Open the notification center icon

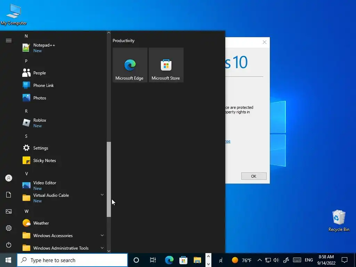coord(345,260)
